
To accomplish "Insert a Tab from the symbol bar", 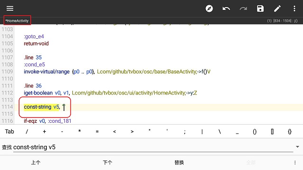I will (x=9, y=131).
